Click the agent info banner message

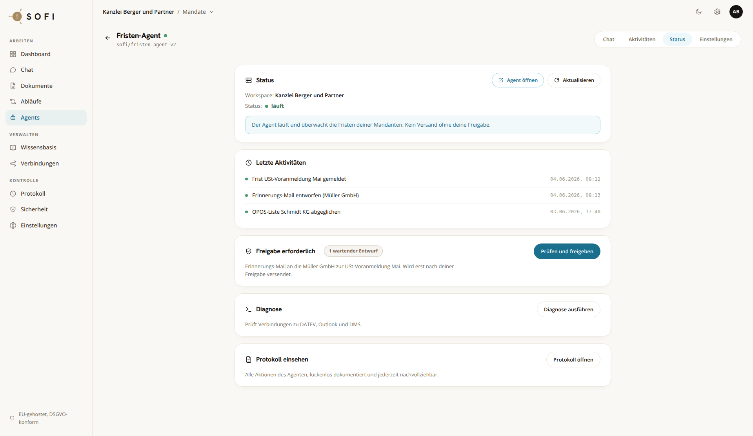point(423,125)
